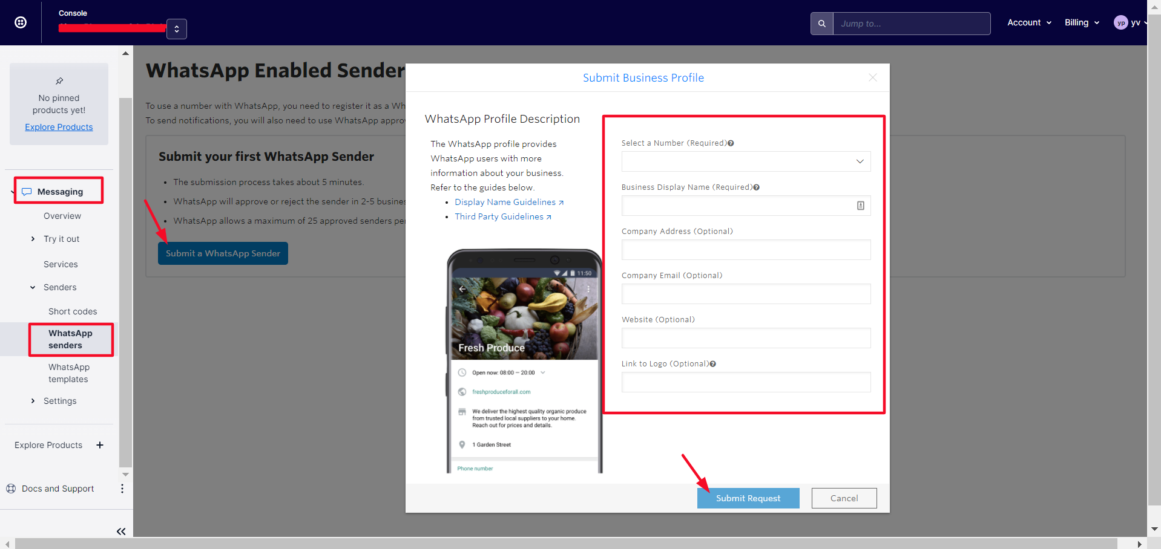Click the Docs and Support lifebuoy icon

[11, 489]
